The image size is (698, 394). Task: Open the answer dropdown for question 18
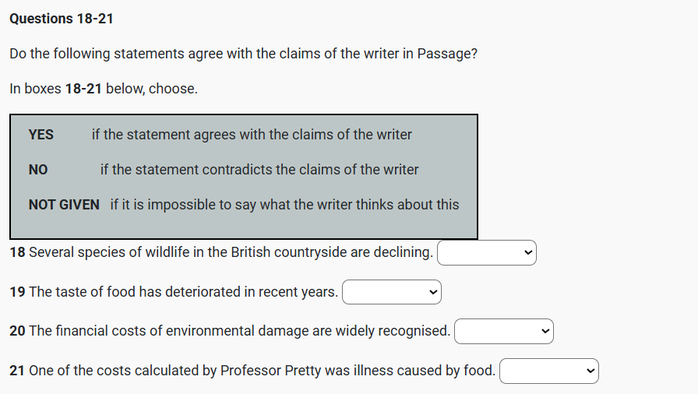coord(487,252)
